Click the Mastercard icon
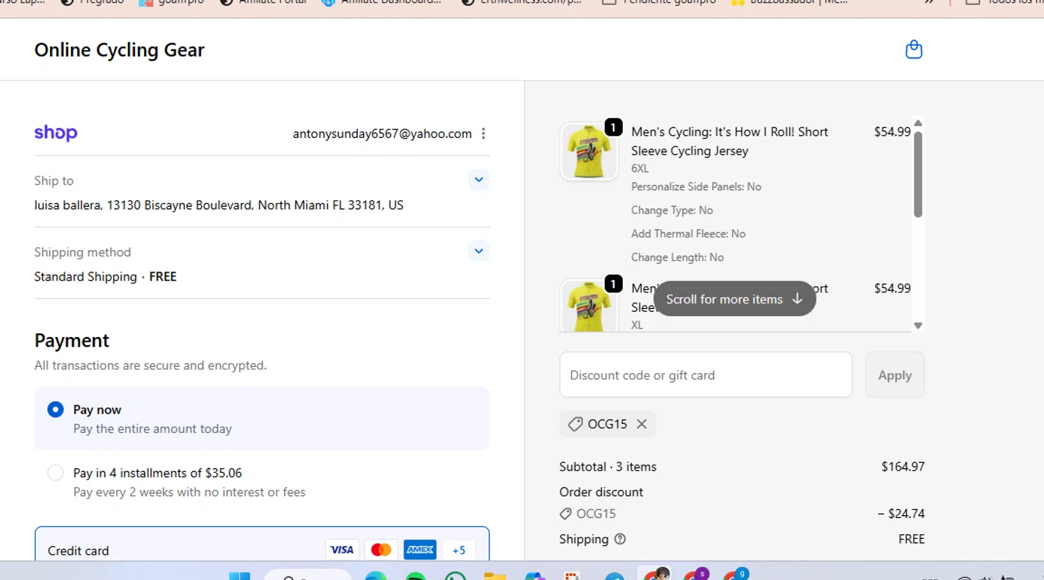The height and width of the screenshot is (580, 1044). click(x=381, y=550)
